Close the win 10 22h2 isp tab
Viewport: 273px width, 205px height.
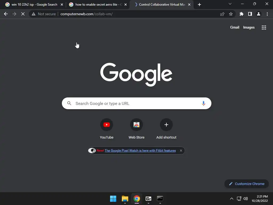62,5
